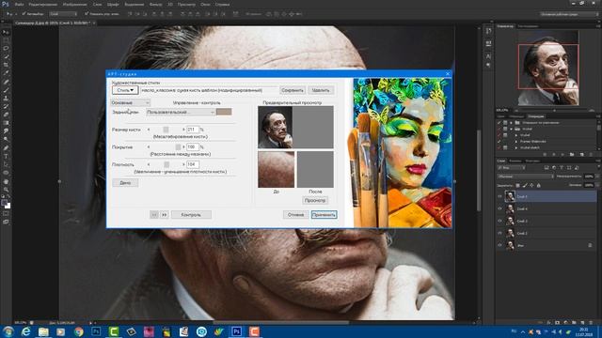
Task: Select the Zoom tool
Action: pyautogui.click(x=6, y=190)
